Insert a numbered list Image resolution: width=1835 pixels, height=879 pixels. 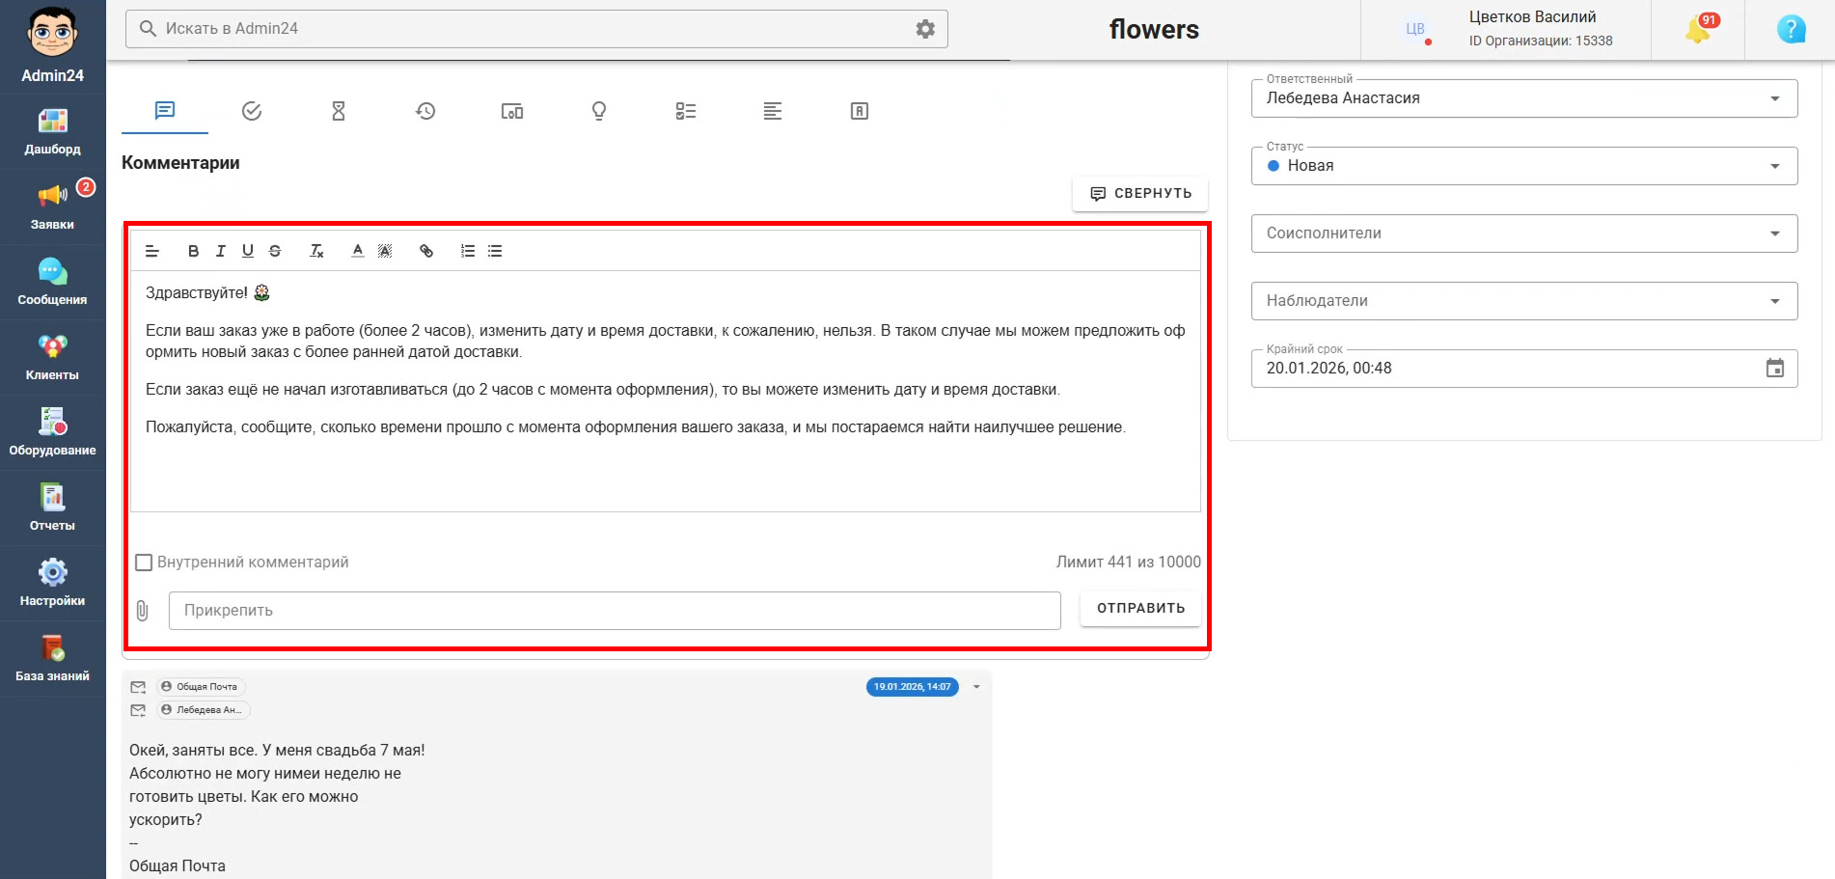[x=468, y=251]
